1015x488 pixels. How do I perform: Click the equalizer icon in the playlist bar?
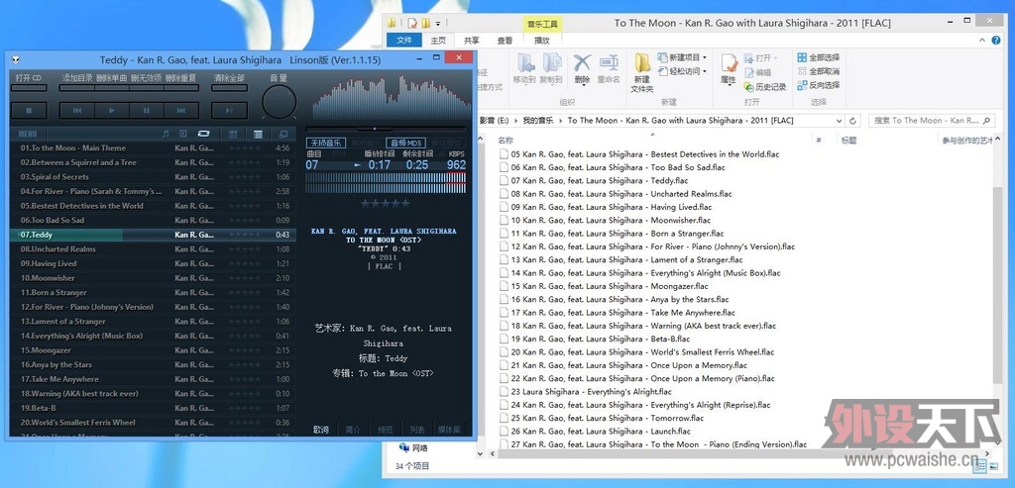[232, 134]
